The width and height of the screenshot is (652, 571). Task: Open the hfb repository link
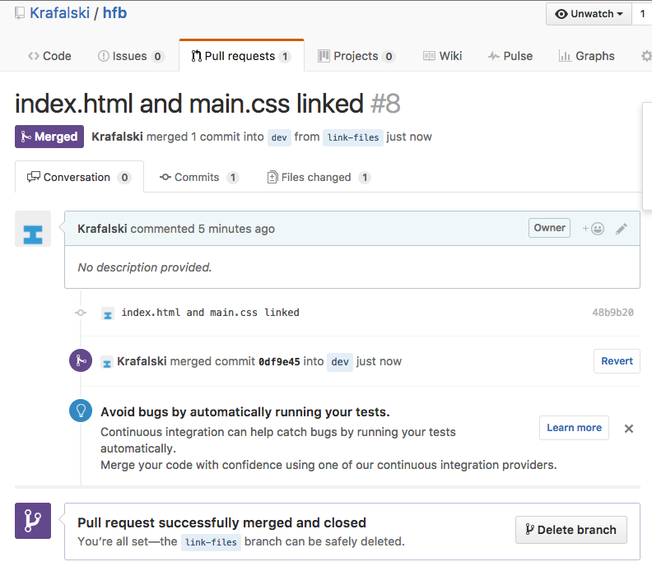point(114,13)
